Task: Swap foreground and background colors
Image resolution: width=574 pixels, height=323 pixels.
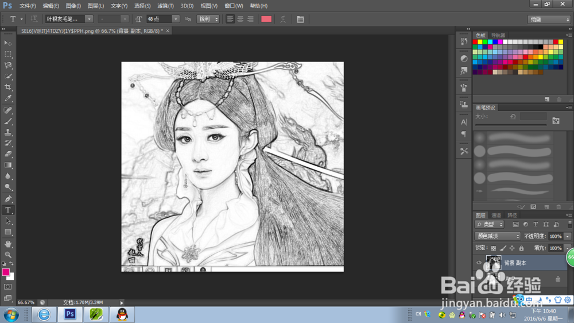Action: pos(11,264)
